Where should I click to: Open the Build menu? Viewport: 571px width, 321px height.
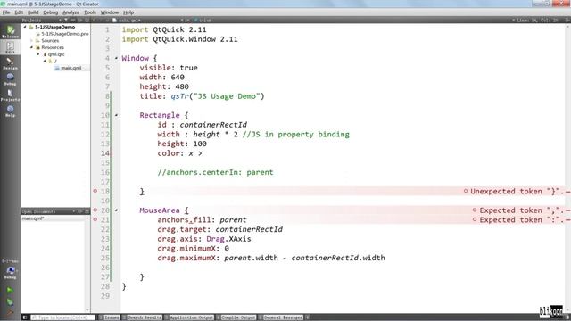[33, 12]
